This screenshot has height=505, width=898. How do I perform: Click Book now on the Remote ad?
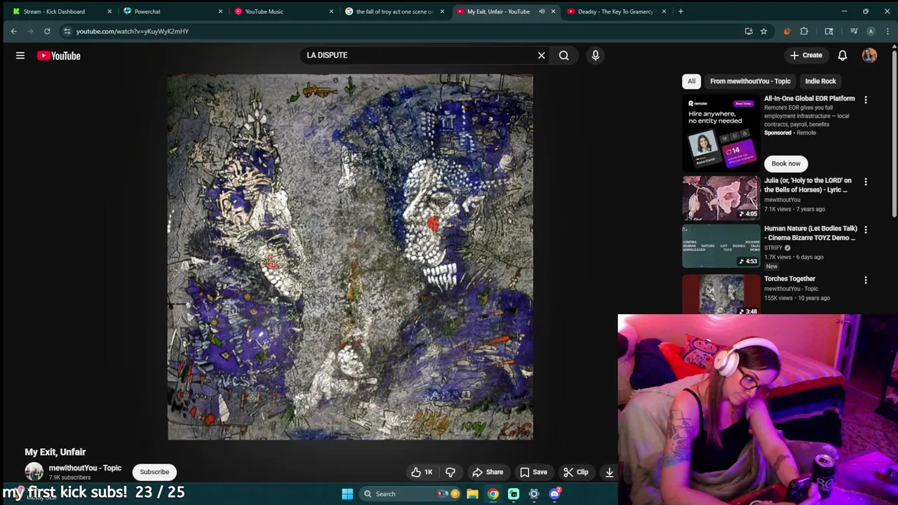click(x=786, y=163)
